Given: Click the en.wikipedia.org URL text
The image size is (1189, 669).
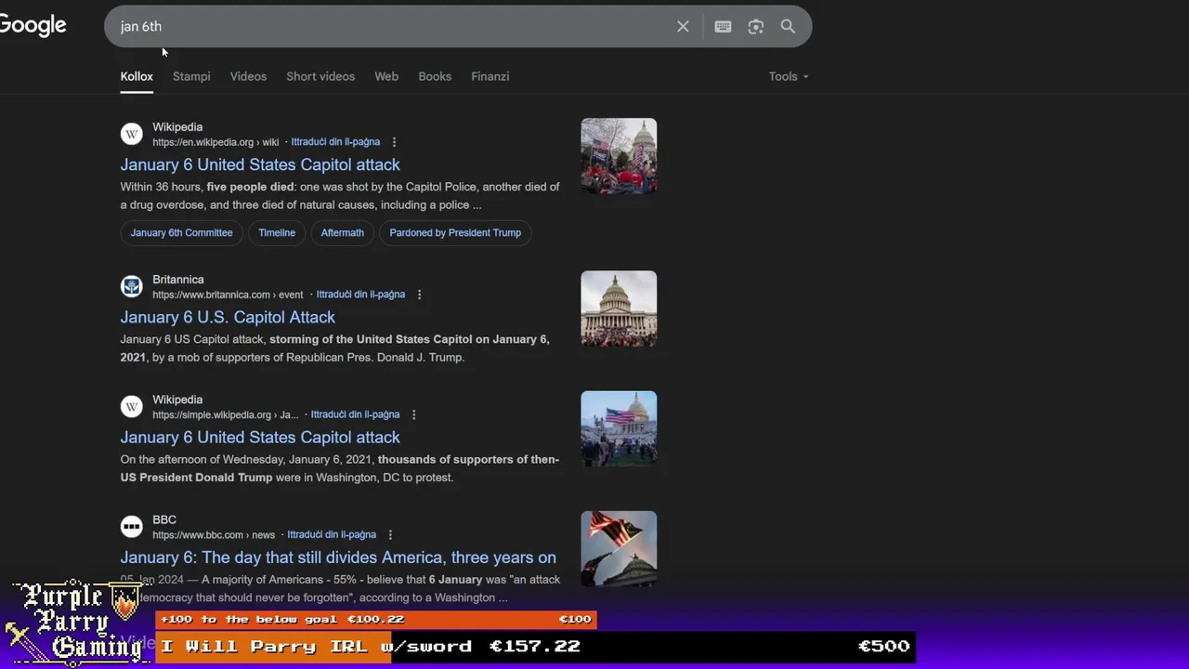Looking at the screenshot, I should point(216,142).
